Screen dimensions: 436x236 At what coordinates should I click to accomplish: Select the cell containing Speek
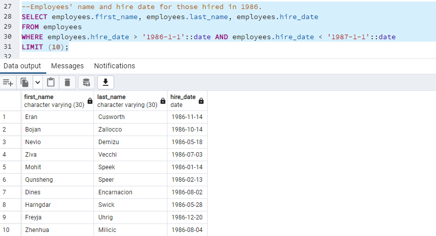(130, 167)
